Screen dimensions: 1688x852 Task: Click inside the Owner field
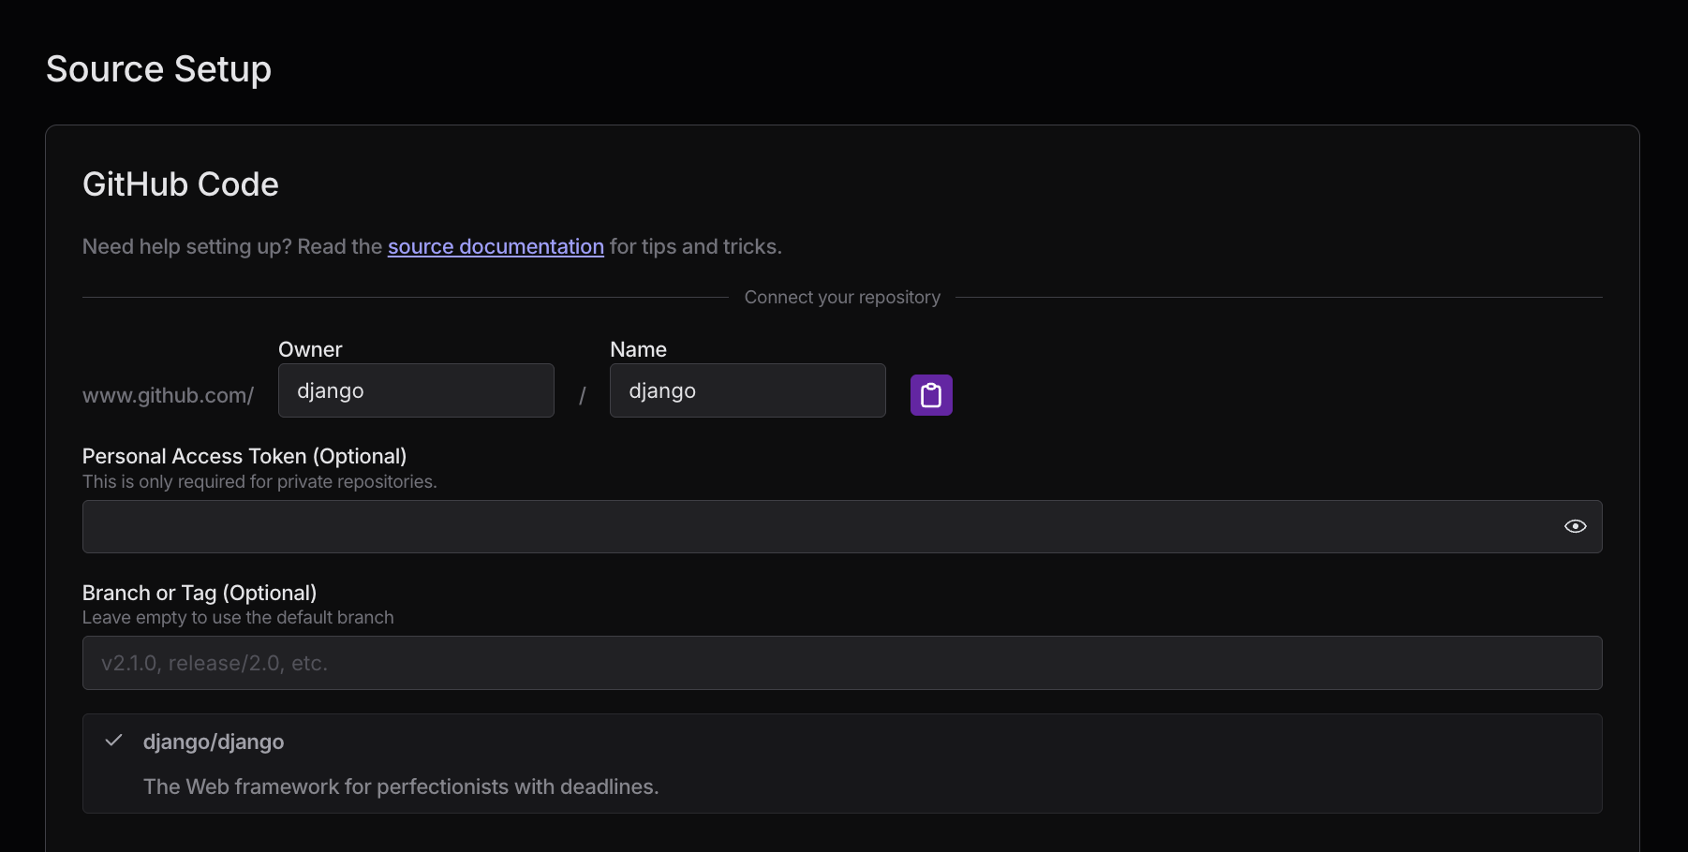click(415, 390)
